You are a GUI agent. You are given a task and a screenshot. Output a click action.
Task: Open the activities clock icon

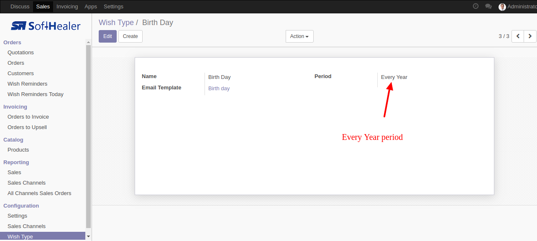pyautogui.click(x=476, y=6)
